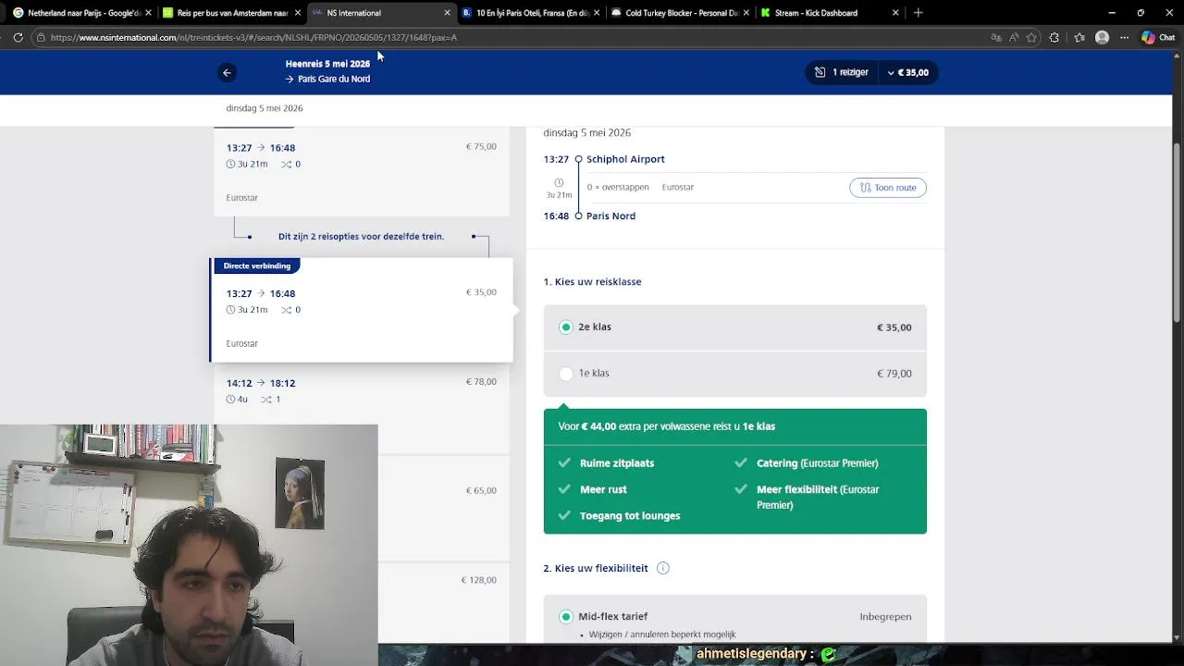
Task: Click the site info icon in address bar
Action: (x=41, y=37)
